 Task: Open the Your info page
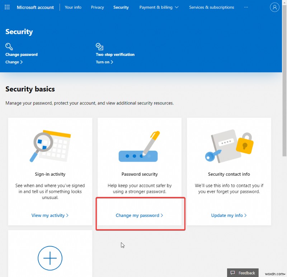coord(73,7)
